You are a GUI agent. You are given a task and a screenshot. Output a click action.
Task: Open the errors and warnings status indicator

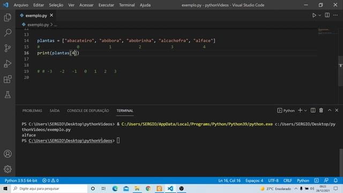[50, 181]
